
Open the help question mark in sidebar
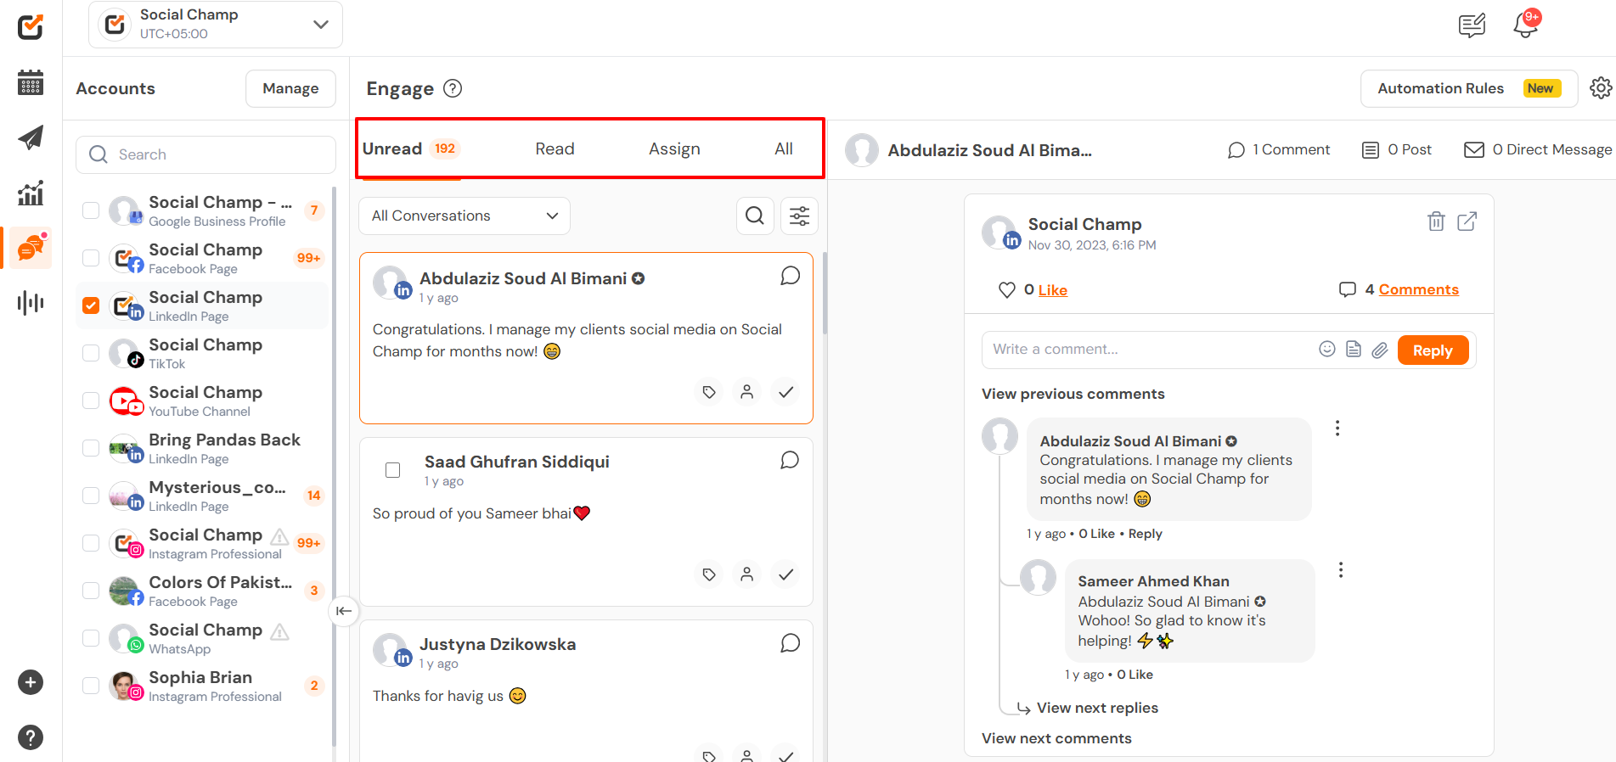(x=31, y=737)
